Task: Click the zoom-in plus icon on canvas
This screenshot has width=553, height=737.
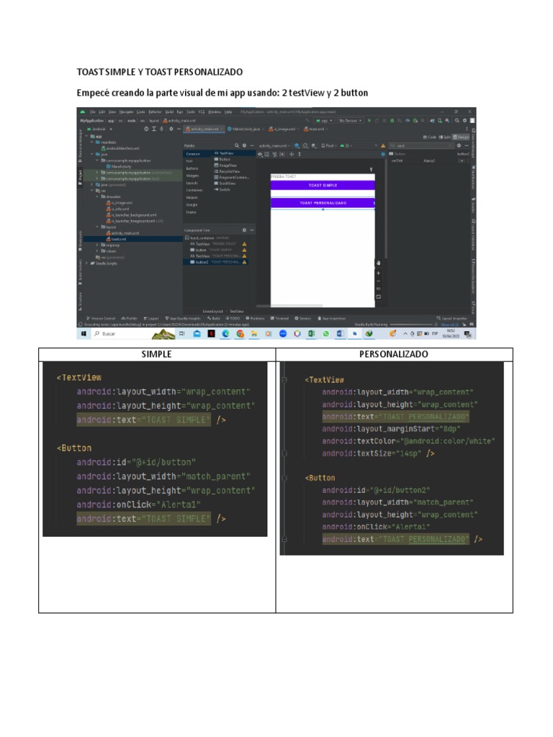Action: pyautogui.click(x=378, y=273)
